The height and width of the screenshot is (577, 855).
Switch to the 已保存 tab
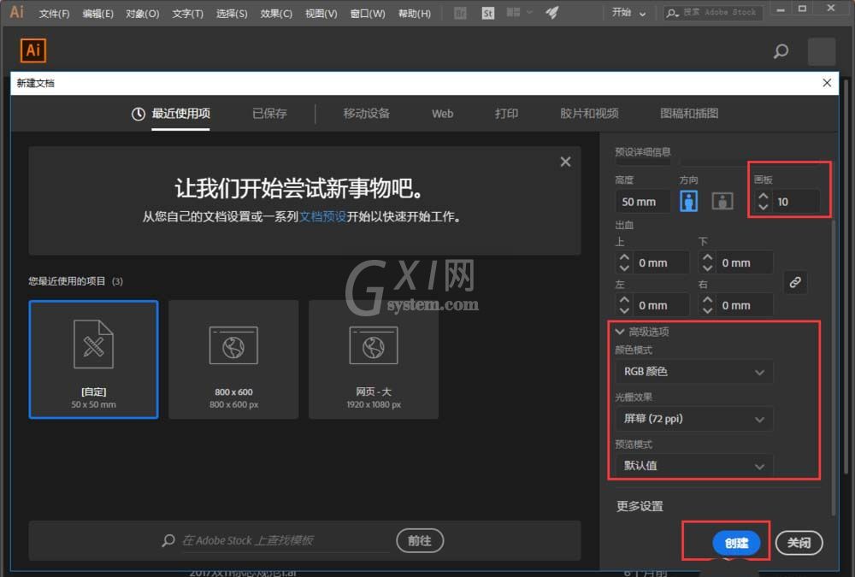(x=269, y=114)
